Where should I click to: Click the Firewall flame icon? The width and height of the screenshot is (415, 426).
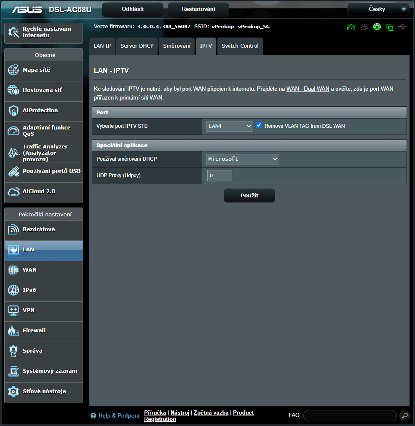pyautogui.click(x=13, y=331)
